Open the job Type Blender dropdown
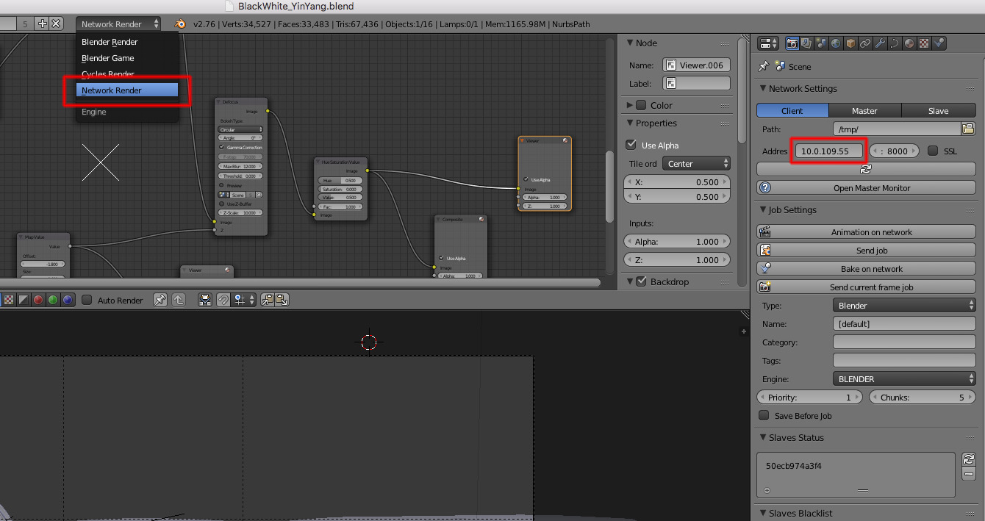The height and width of the screenshot is (521, 985). click(x=904, y=305)
